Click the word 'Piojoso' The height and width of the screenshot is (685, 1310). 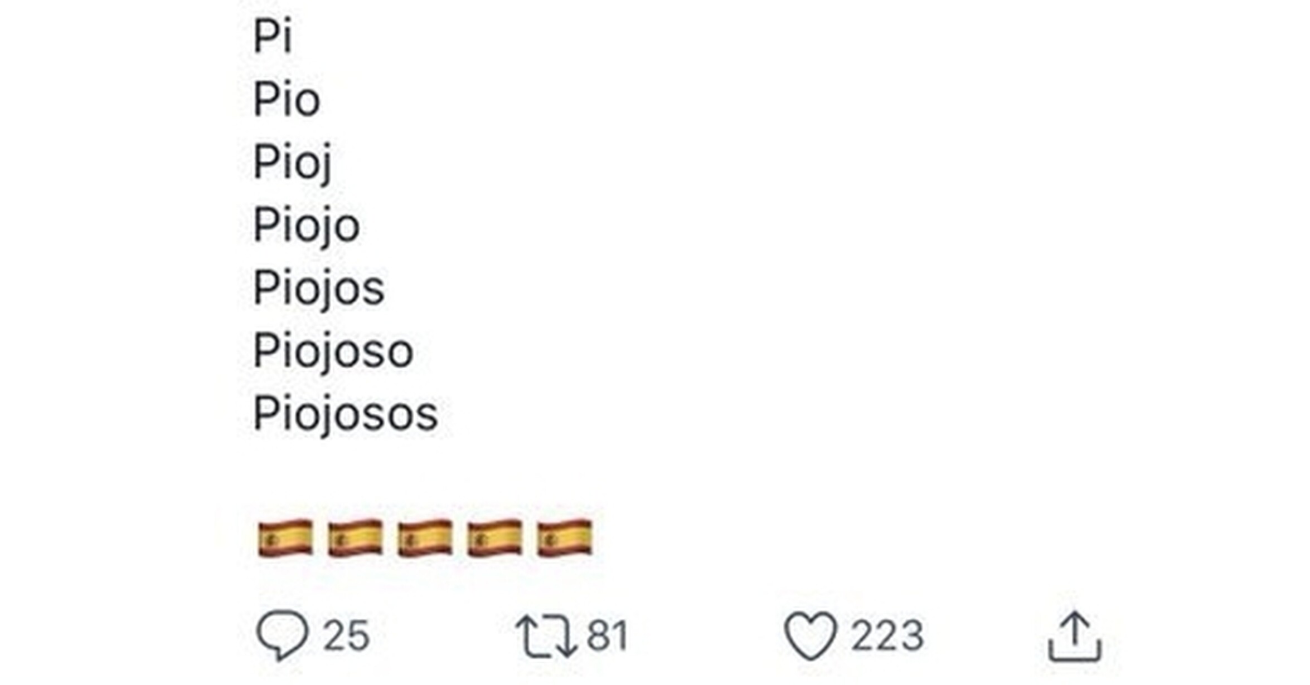point(333,351)
